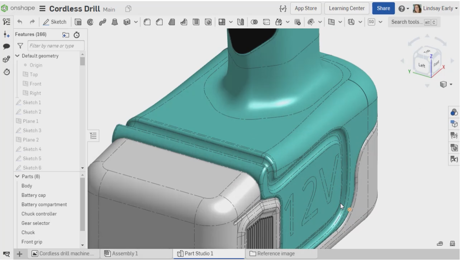This screenshot has height=260, width=460.
Task: Open the dropdown arrow next to Transform tool
Action: point(288,22)
